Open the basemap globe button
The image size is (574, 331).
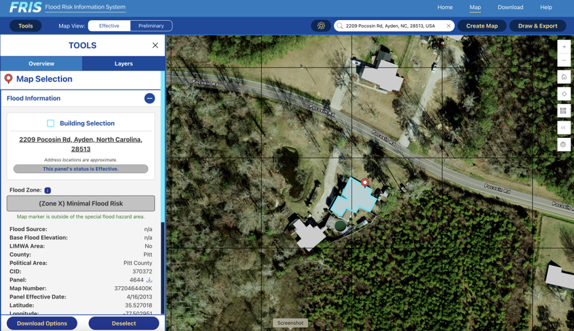[564, 145]
